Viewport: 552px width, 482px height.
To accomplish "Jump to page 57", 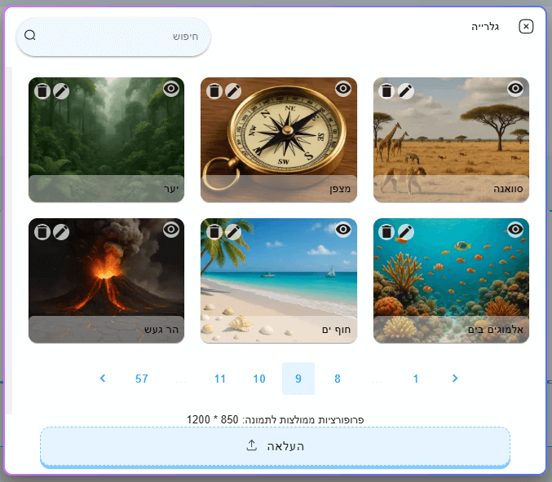I will tap(142, 379).
